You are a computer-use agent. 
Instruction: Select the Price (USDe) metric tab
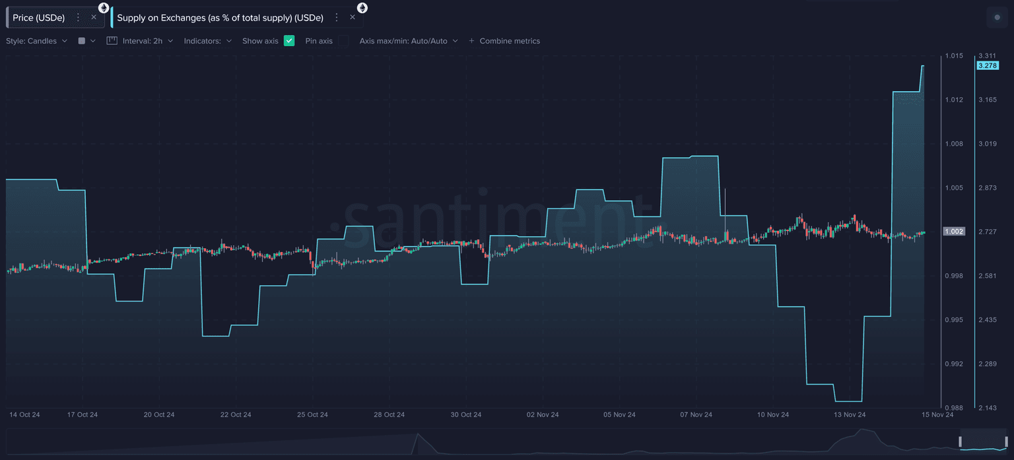coord(39,18)
